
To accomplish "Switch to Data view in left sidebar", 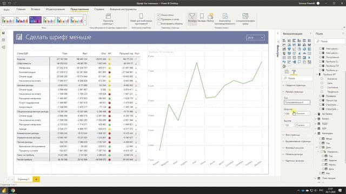I will (3, 40).
